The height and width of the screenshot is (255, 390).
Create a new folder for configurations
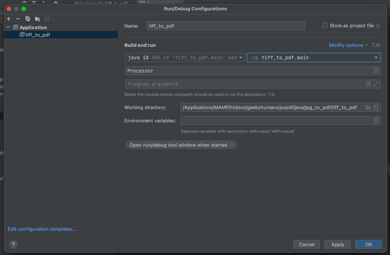point(37,18)
